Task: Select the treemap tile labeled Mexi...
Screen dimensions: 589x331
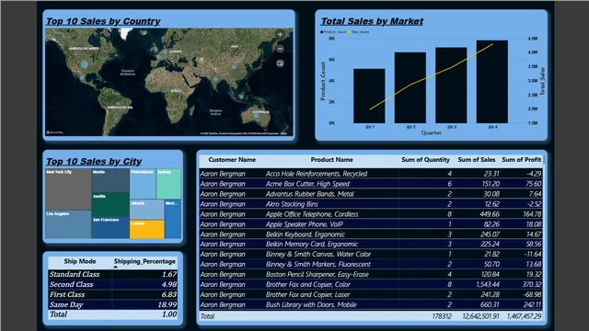Action: click(x=173, y=219)
